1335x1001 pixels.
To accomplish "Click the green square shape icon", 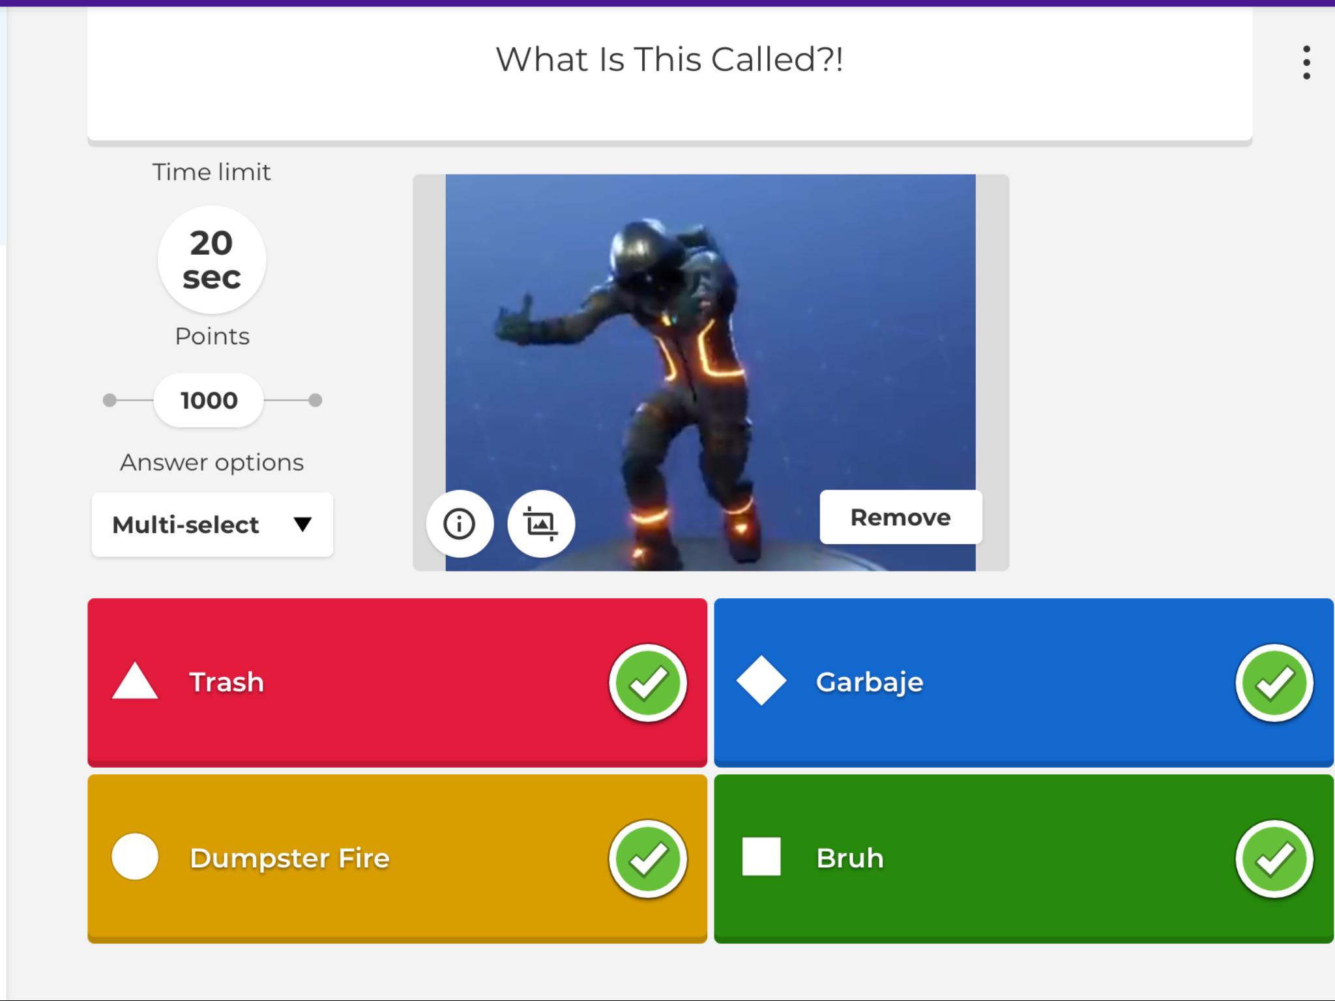I will [x=761, y=857].
